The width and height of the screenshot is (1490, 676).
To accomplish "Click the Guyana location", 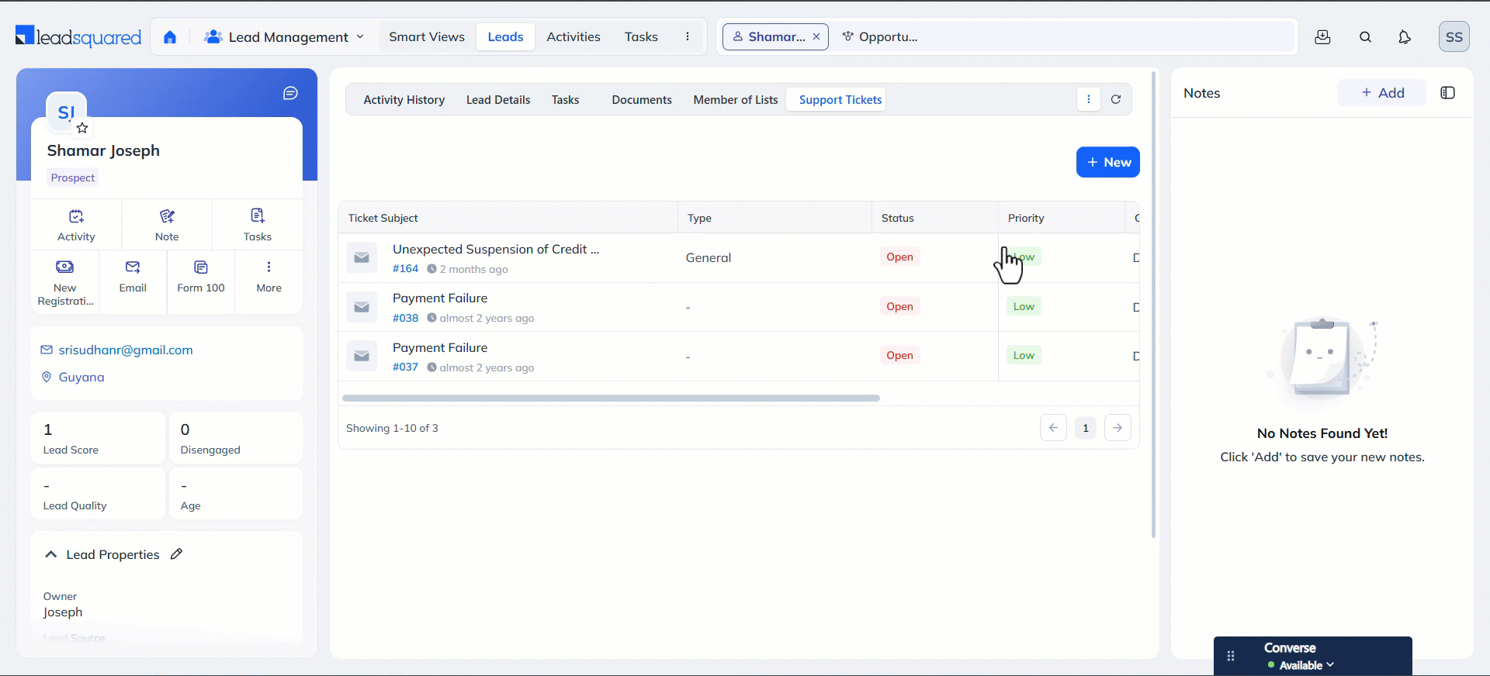I will tap(81, 378).
